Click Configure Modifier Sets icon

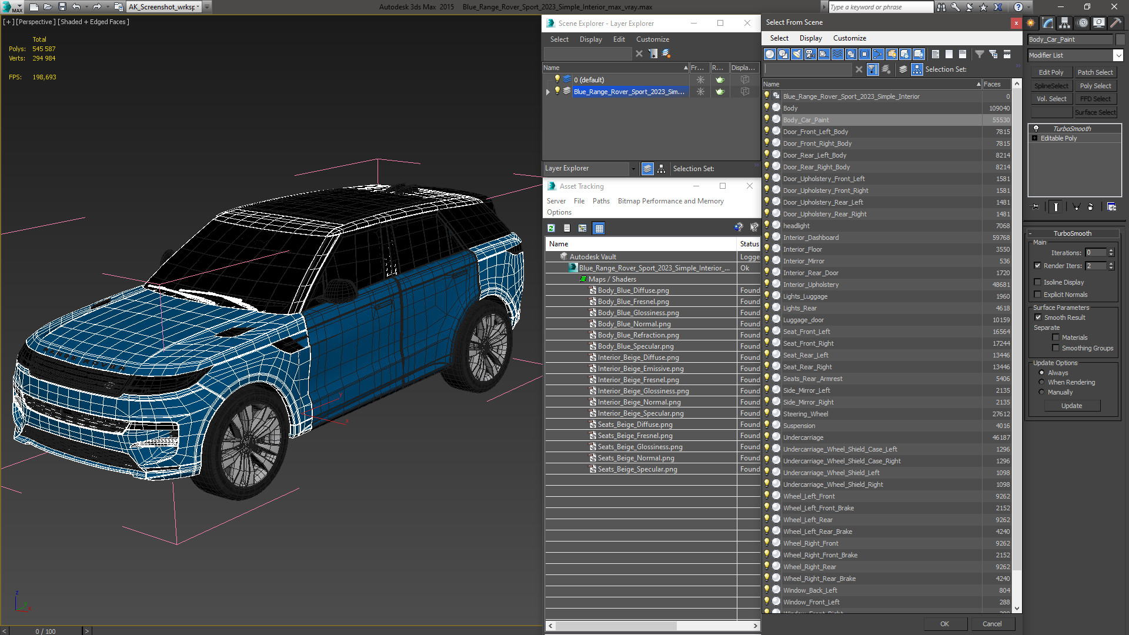(x=1111, y=207)
